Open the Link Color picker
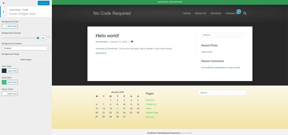Screen dimensions: 288x135 [10, 82]
